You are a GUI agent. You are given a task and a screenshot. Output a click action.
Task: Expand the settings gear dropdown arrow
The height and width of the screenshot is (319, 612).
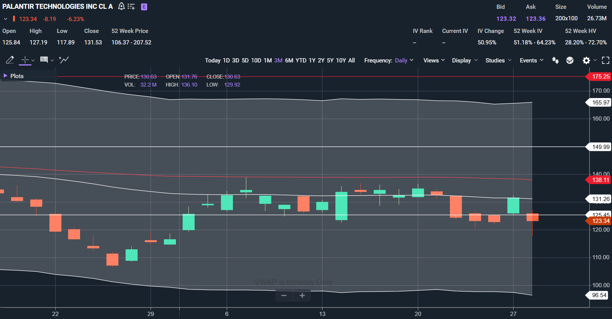click(595, 60)
